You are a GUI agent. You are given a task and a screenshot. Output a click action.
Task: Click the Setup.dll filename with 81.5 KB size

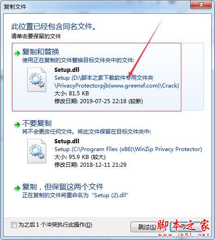[67, 70]
